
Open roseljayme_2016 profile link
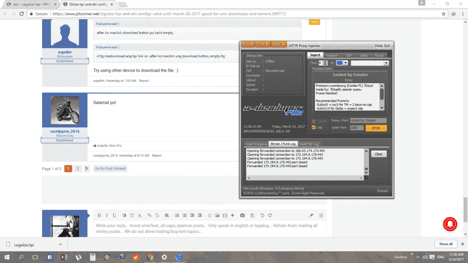(x=65, y=131)
